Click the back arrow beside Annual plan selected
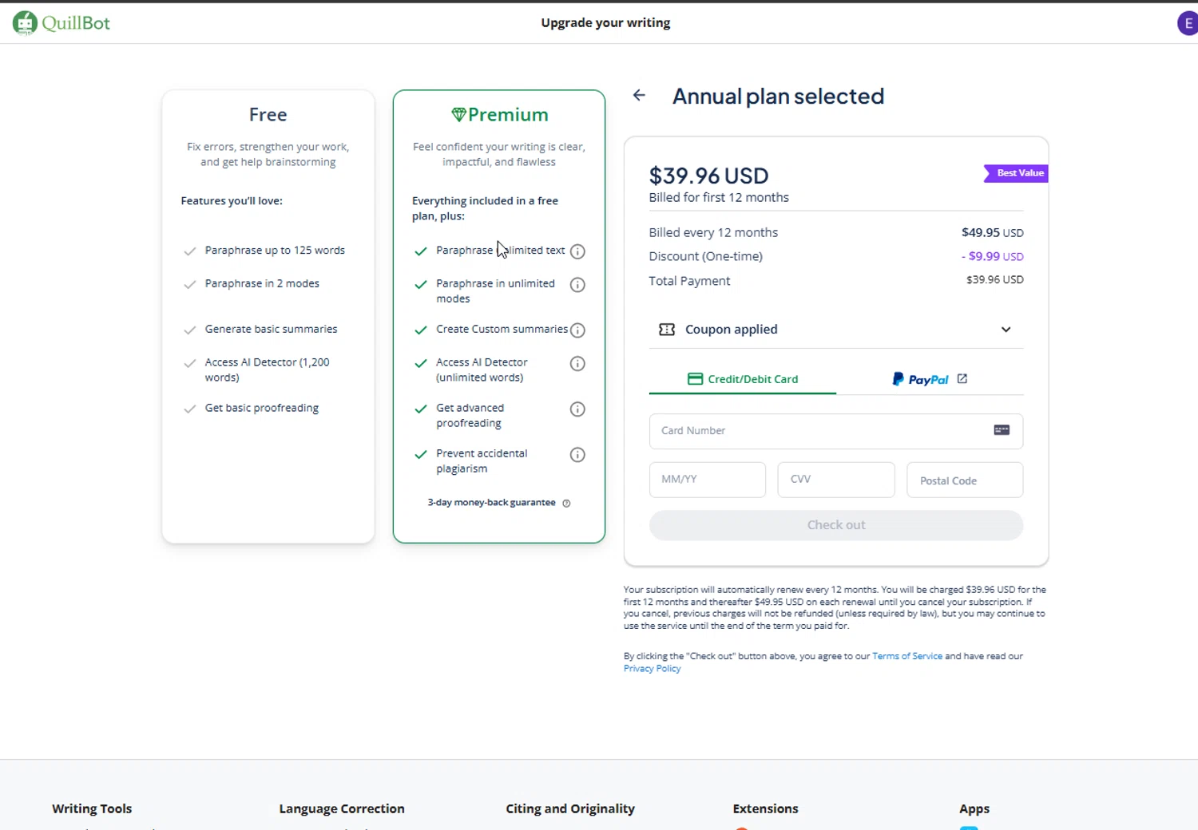The width and height of the screenshot is (1198, 830). point(639,96)
